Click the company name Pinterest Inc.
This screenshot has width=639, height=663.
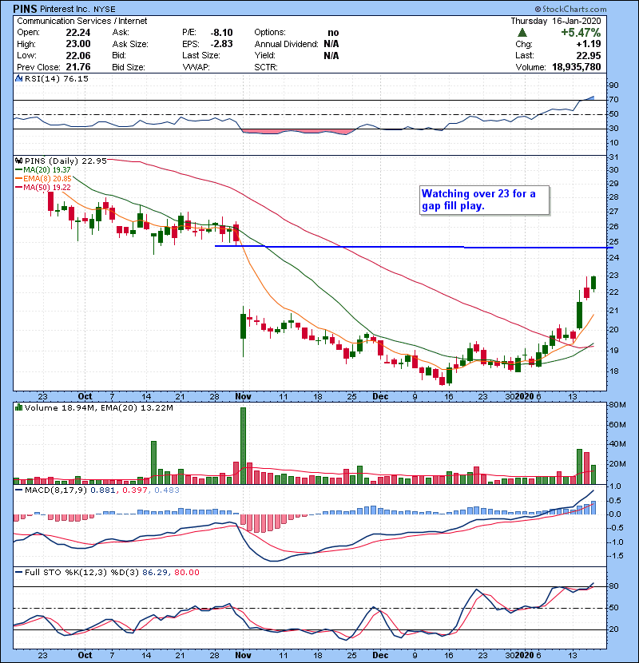tap(64, 9)
